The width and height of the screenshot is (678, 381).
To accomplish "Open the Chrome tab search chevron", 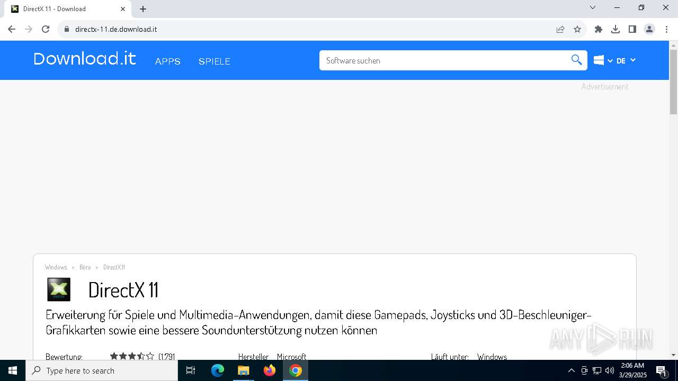I will point(593,8).
